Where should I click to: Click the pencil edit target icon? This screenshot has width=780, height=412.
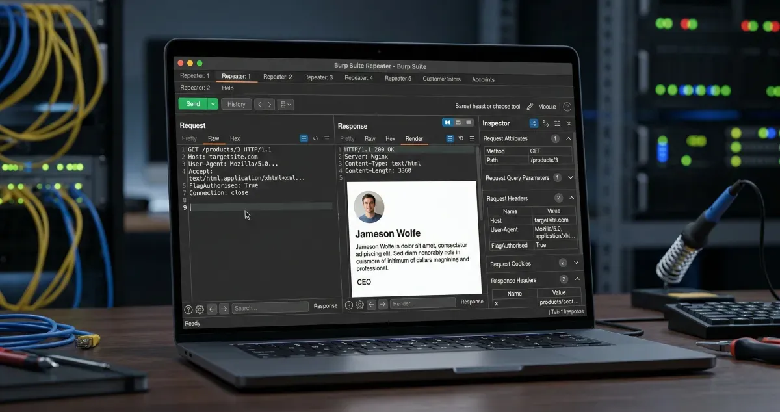click(x=530, y=107)
